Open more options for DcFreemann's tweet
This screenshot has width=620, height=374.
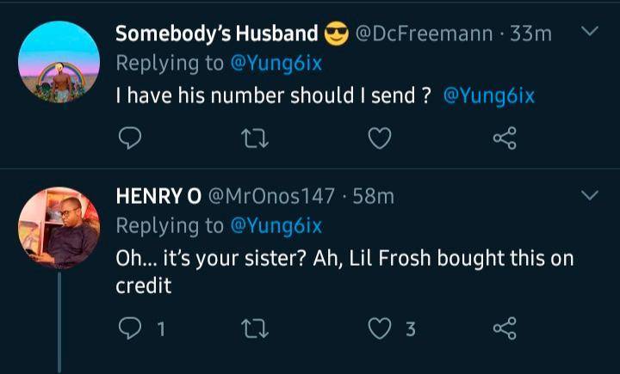tap(590, 33)
